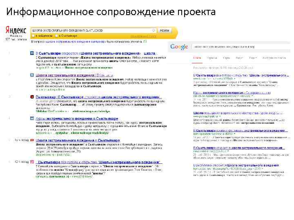The height and width of the screenshot is (220, 294).
Task: Open Yandex result Школа экстремального вождения | ВКонтакте
Action: tap(74, 75)
